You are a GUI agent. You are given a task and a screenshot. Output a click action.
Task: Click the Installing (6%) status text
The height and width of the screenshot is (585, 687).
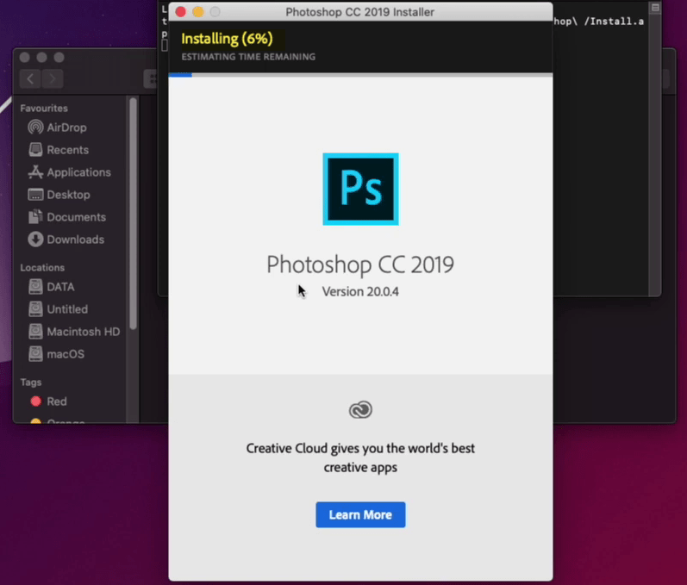[227, 39]
